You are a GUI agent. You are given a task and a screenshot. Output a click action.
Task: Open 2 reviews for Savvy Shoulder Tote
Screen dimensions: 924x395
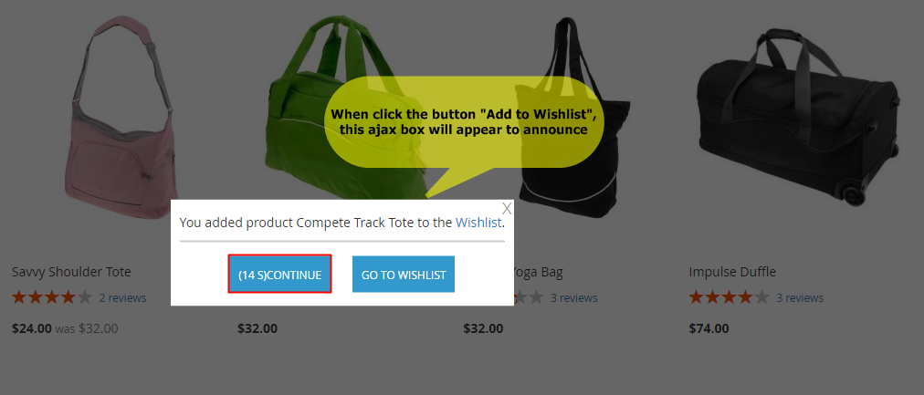122,298
